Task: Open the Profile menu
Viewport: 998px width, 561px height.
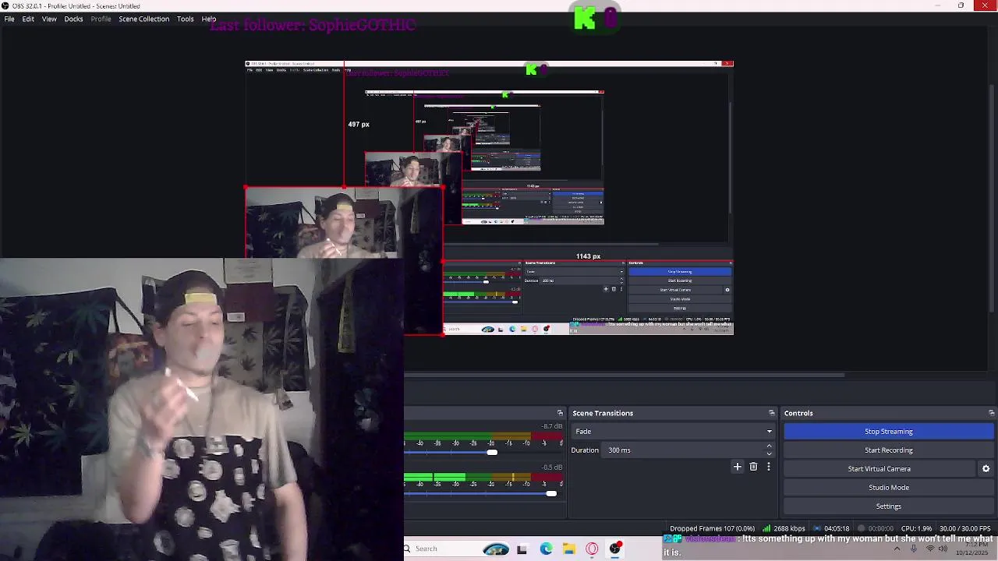Action: click(101, 19)
